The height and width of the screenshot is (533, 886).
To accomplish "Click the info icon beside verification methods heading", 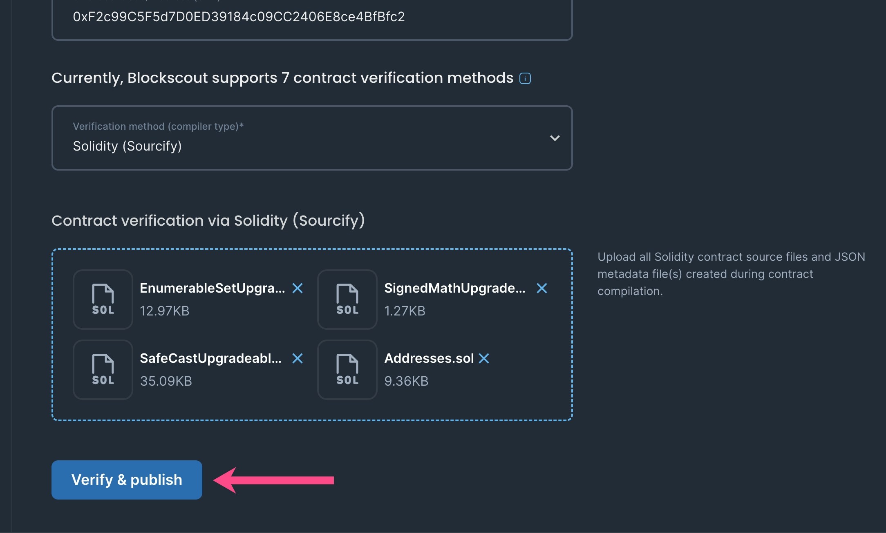I will [525, 78].
